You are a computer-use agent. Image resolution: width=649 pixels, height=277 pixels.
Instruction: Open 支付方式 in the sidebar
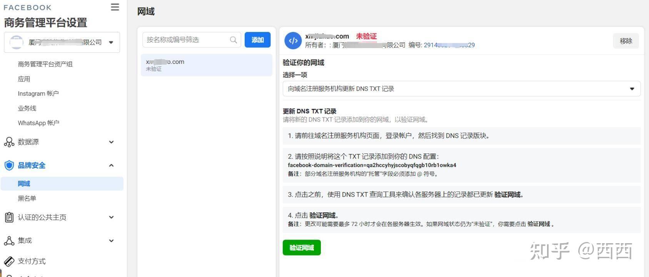(x=32, y=261)
